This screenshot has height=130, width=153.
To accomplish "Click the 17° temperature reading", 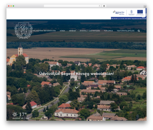I will click(x=23, y=114).
